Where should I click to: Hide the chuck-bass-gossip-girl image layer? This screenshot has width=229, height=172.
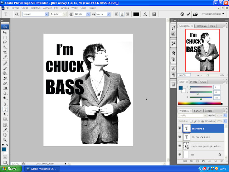pyautogui.click(x=180, y=146)
